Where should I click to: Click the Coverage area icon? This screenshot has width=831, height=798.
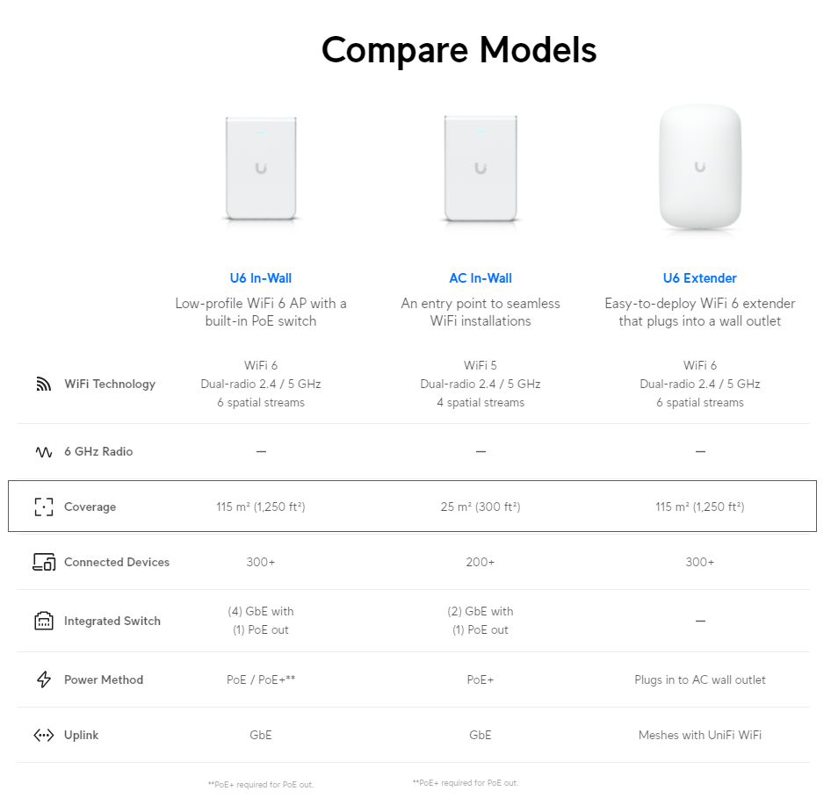pyautogui.click(x=43, y=507)
